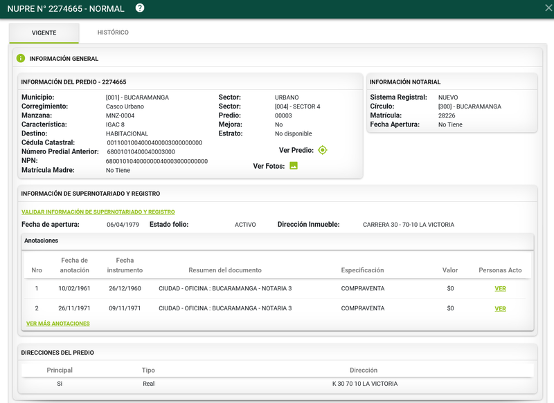The image size is (554, 403).
Task: Click the Valor column header
Action: point(450,270)
